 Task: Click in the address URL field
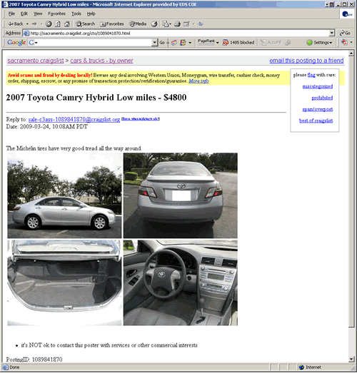pyautogui.click(x=179, y=33)
